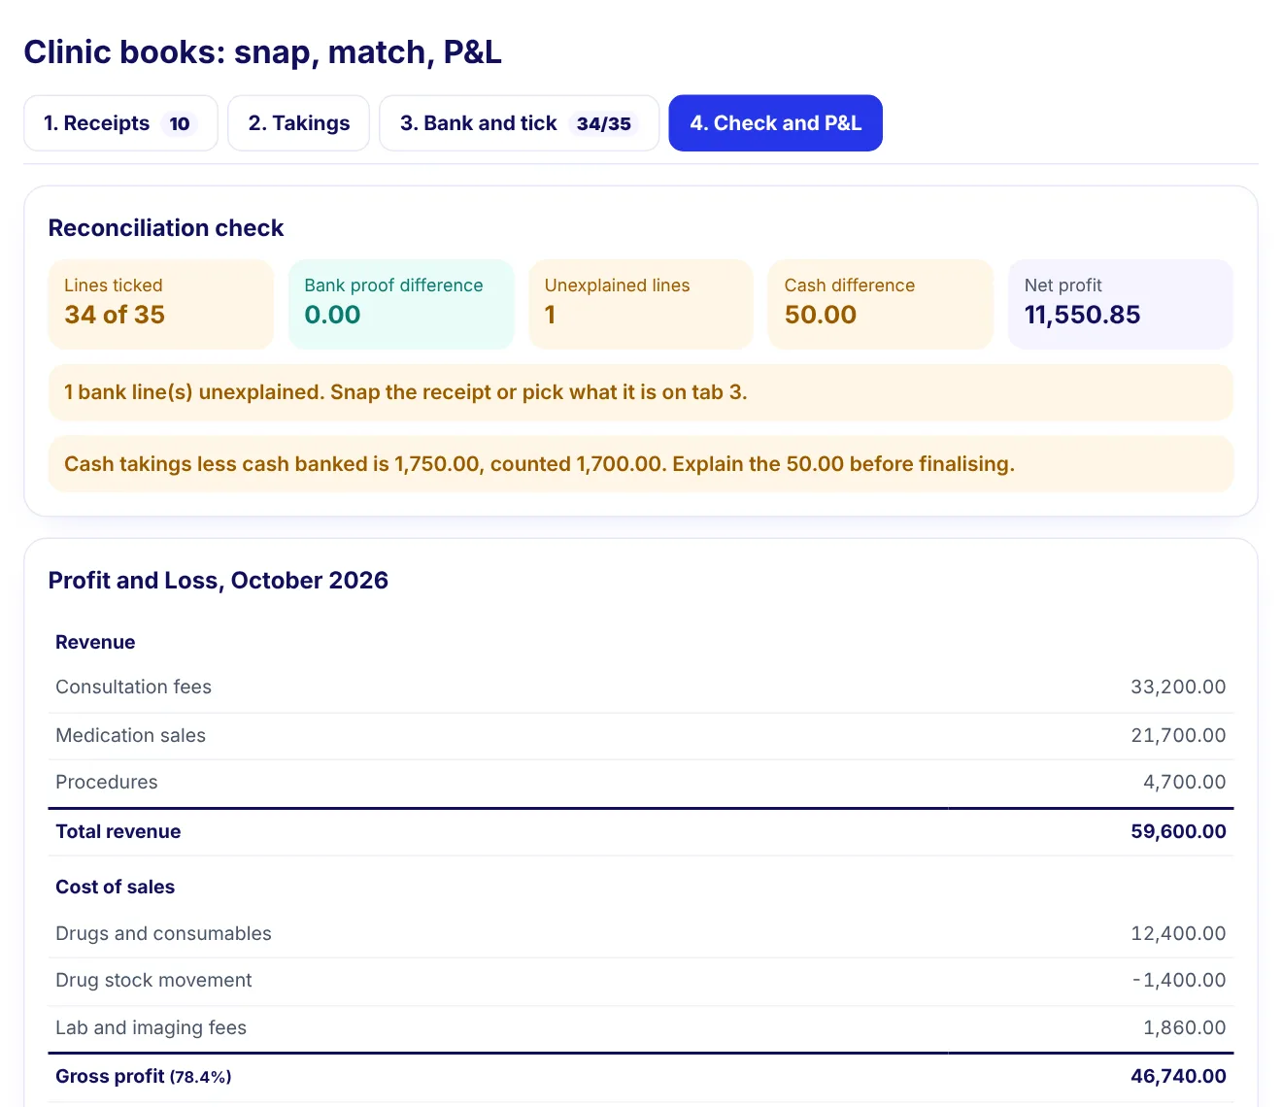This screenshot has width=1282, height=1107.
Task: Go to Bank and tick tab
Action: [x=519, y=123]
